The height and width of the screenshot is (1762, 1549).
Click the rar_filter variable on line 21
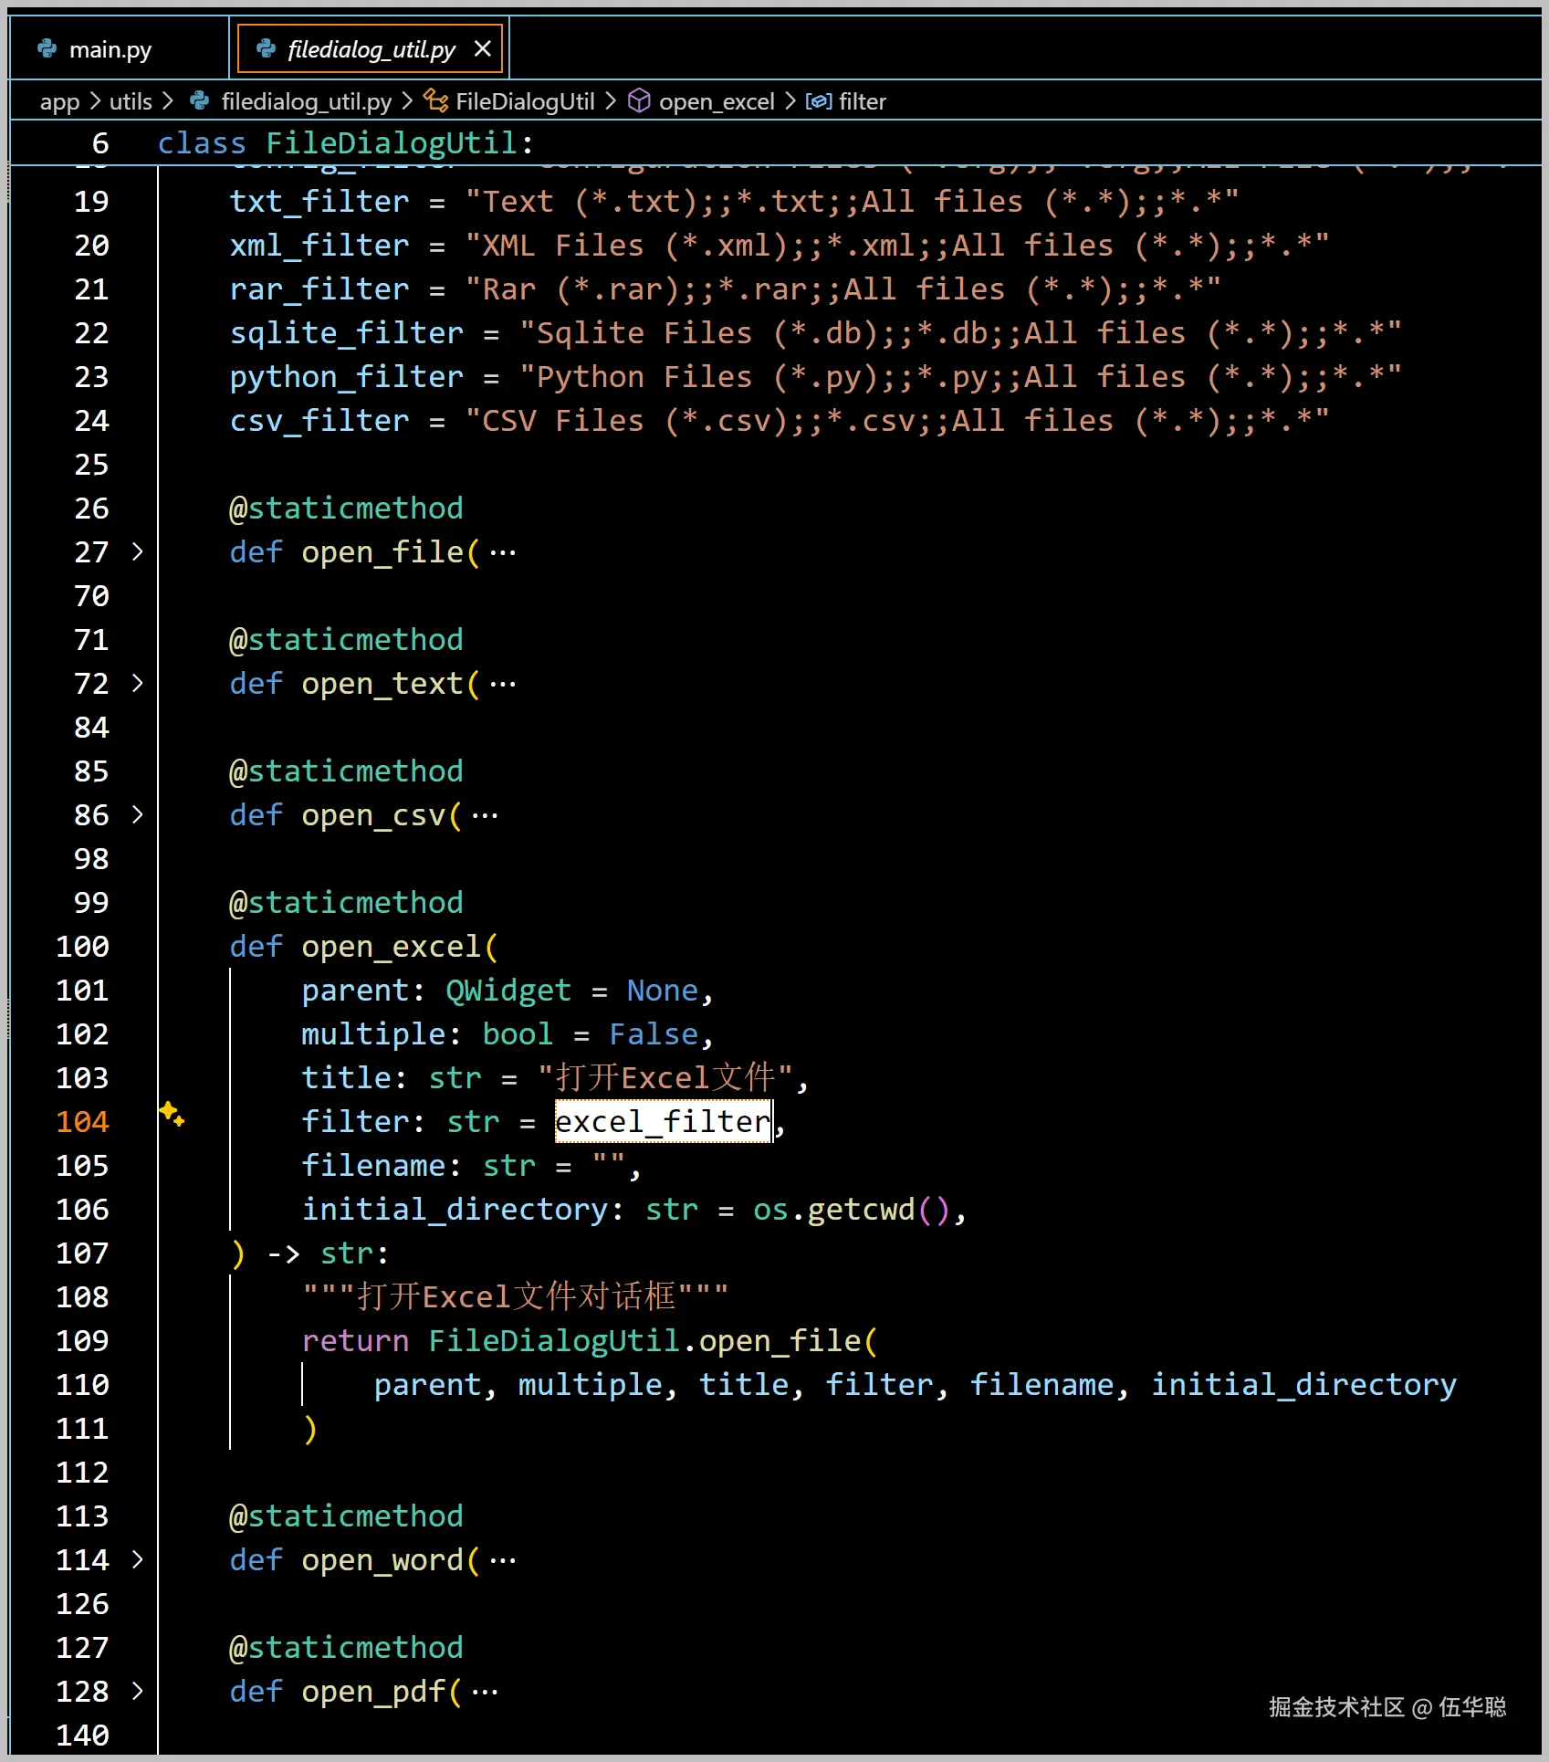319,289
